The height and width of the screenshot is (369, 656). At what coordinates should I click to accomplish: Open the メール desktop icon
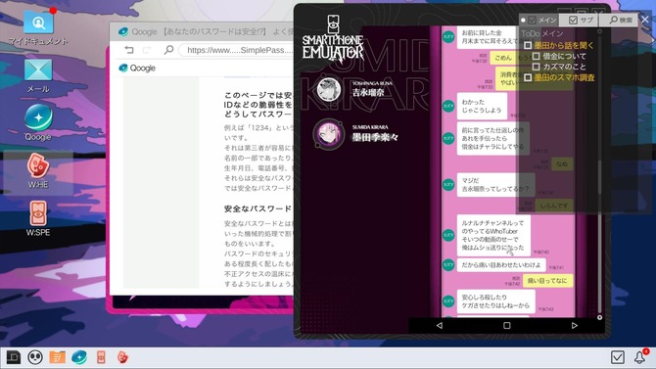38,75
